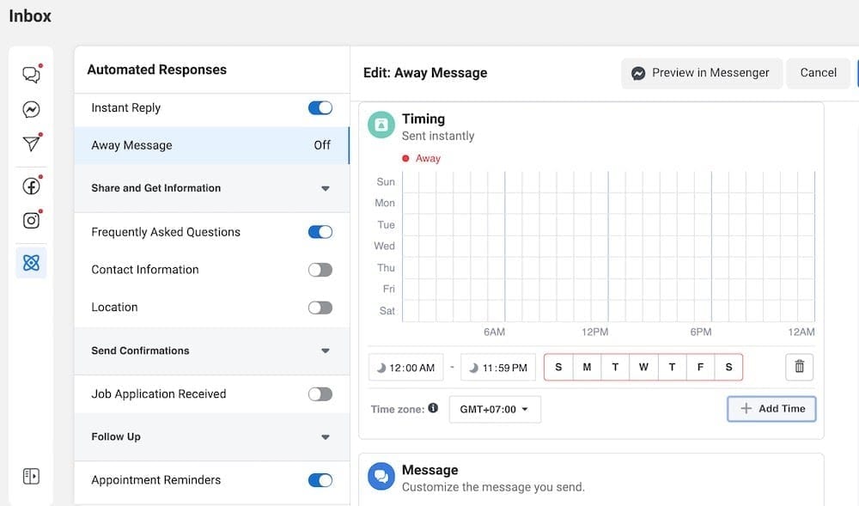
Task: Select the Instant Reply list item
Action: [211, 108]
